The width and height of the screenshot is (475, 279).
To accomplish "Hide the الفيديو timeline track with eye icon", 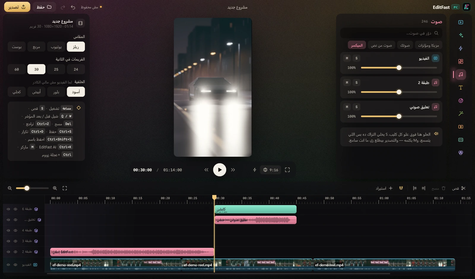I will click(x=15, y=265).
